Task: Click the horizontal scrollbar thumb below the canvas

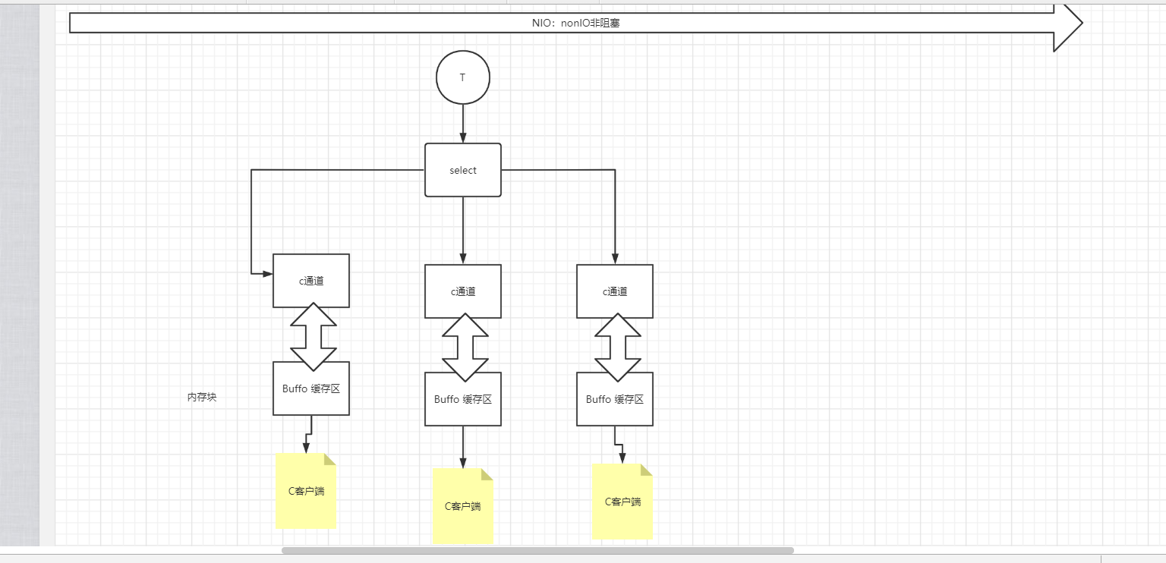Action: [x=537, y=550]
